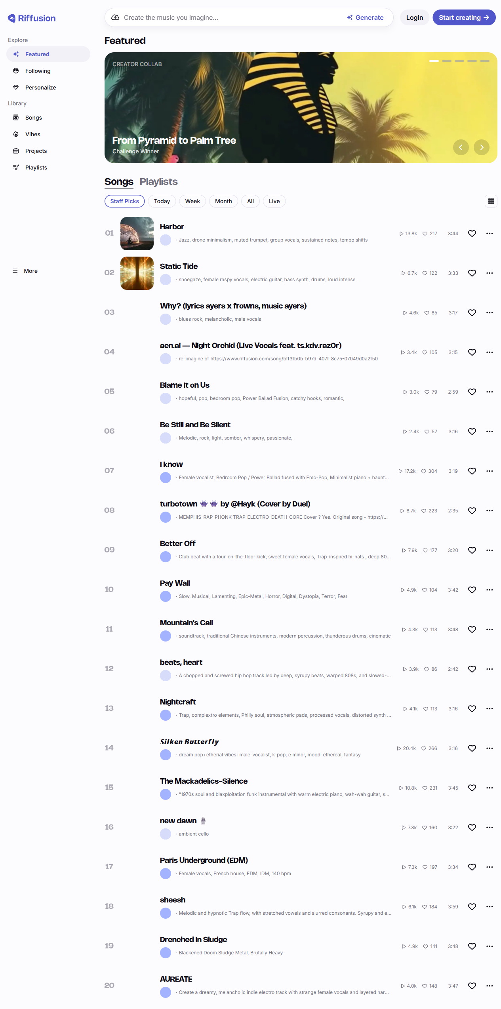Select the Week filter tab
The height and width of the screenshot is (1009, 501).
(192, 201)
